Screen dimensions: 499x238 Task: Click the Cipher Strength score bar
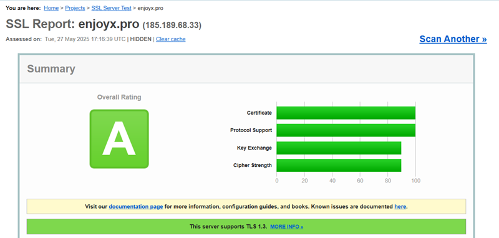[339, 165]
